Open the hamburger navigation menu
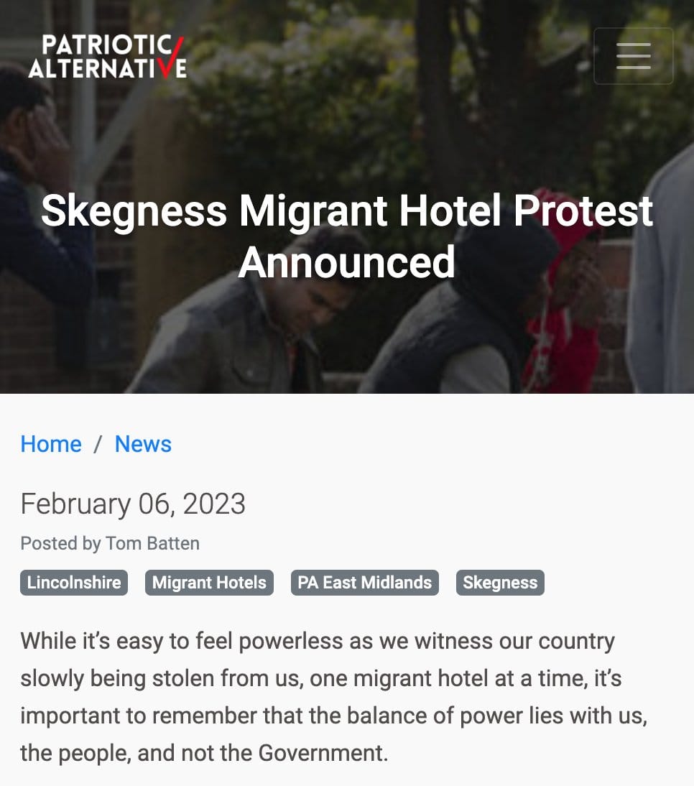 (633, 56)
